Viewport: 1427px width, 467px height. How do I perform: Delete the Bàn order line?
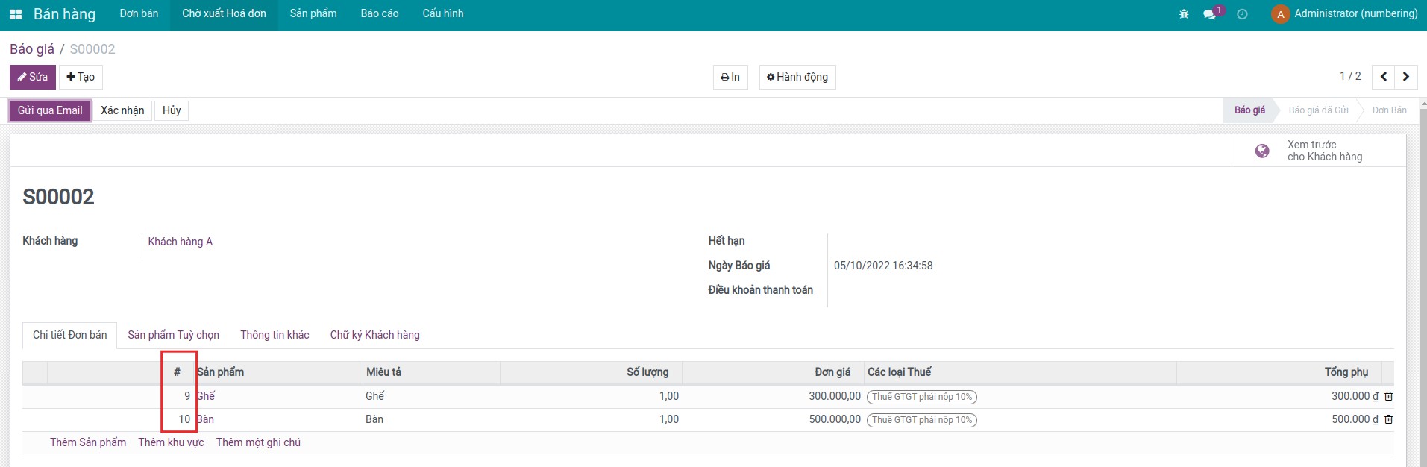pos(1388,420)
